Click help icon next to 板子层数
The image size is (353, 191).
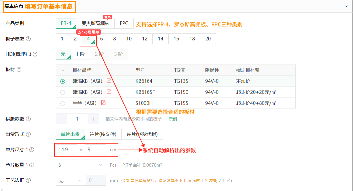pyautogui.click(x=28, y=39)
